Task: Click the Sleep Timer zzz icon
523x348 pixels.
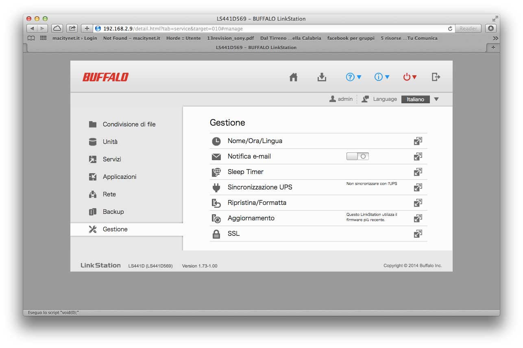Action: click(216, 172)
